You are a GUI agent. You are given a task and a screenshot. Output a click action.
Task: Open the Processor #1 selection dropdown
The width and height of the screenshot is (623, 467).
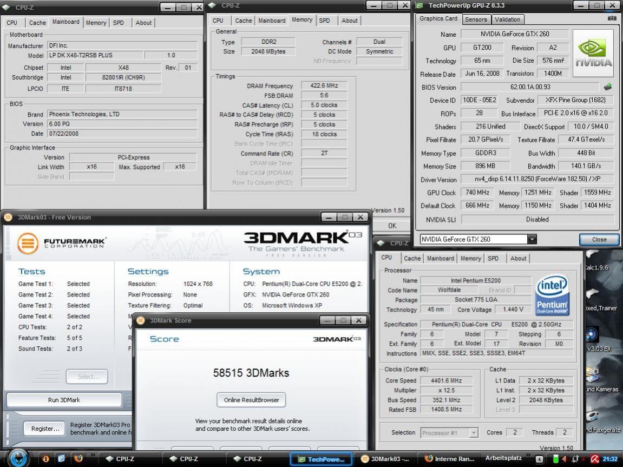pos(474,432)
